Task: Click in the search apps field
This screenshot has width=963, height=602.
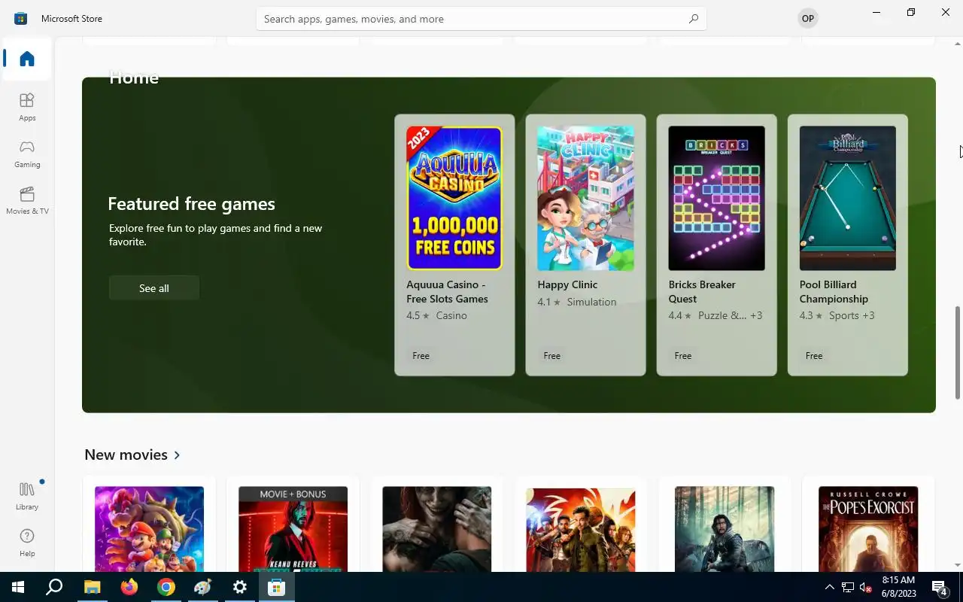Action: [x=481, y=19]
